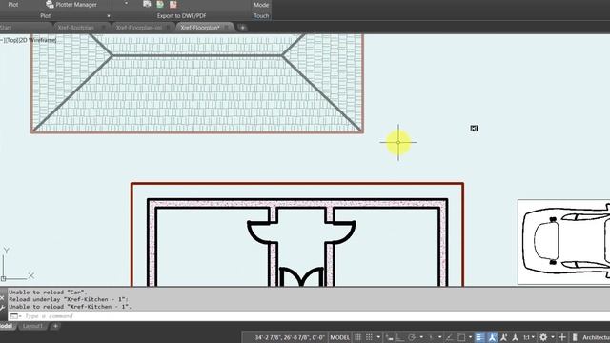Toggle object snap tracking
Screen dimensions: 610x343
(449, 337)
